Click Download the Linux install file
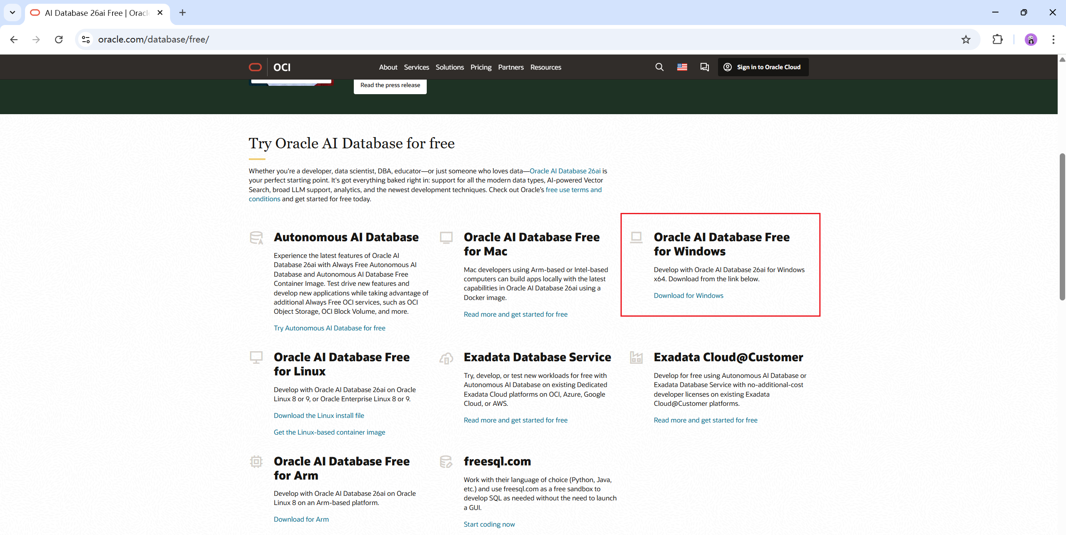Screen dimensions: 1066x535 (318, 415)
